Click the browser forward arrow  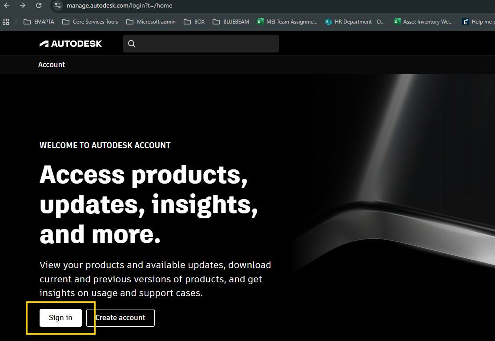point(22,5)
